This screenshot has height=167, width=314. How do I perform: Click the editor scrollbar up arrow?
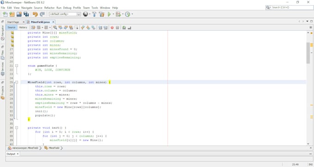tap(308, 33)
